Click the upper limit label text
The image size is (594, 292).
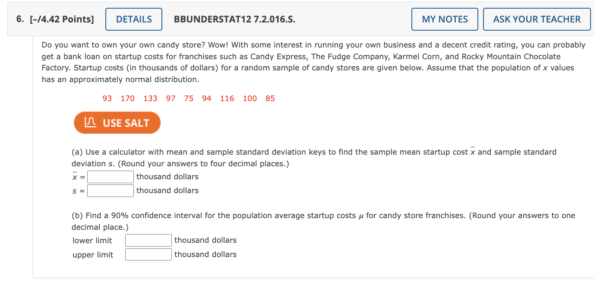(x=93, y=254)
